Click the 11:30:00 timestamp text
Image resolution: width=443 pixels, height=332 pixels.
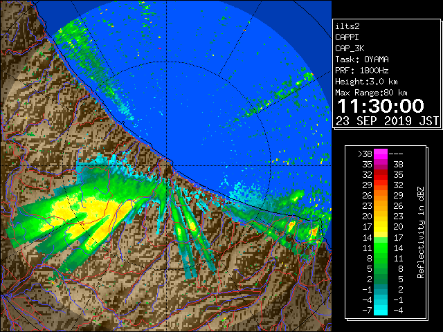click(x=381, y=106)
